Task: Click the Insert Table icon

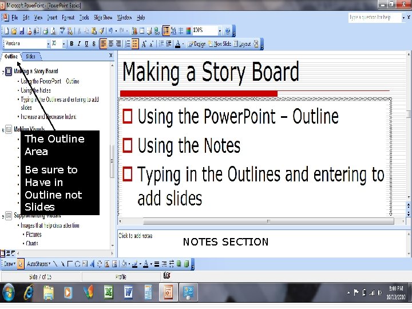Action: click(142, 31)
